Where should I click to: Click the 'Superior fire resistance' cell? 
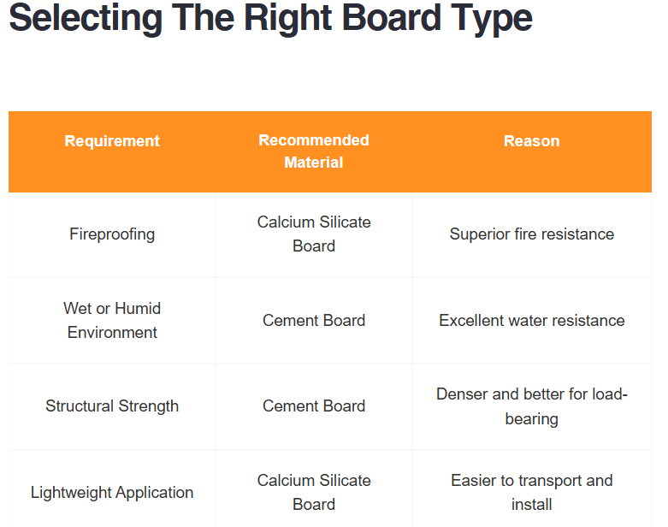tap(531, 234)
